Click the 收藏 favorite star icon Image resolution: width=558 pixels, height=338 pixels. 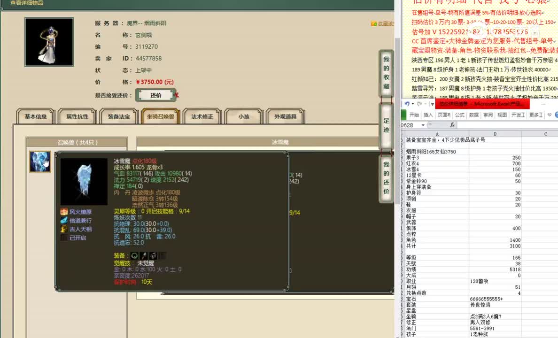(374, 23)
